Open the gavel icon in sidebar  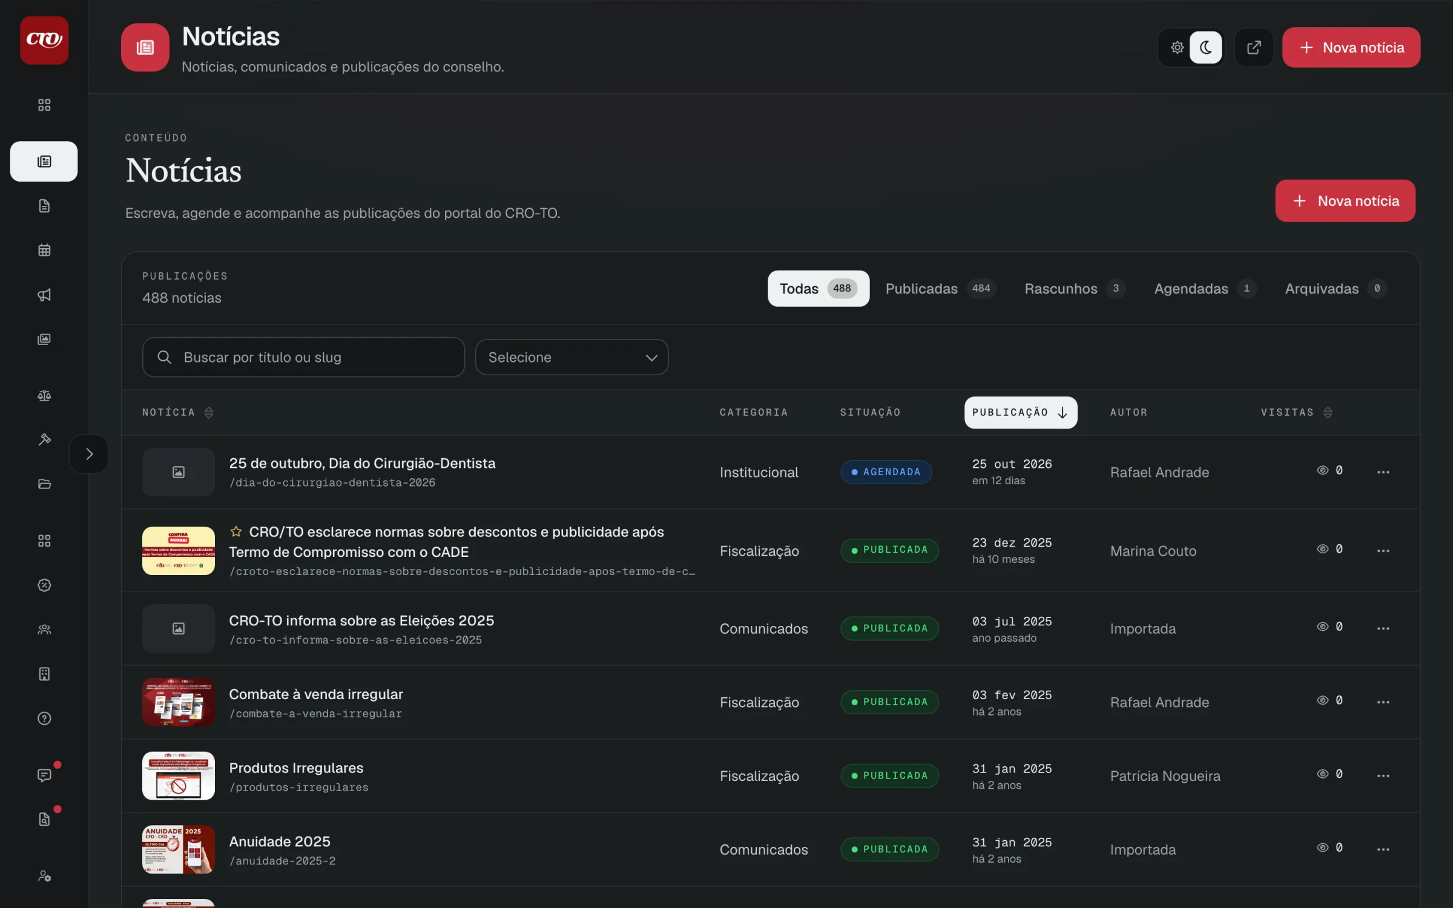tap(44, 439)
